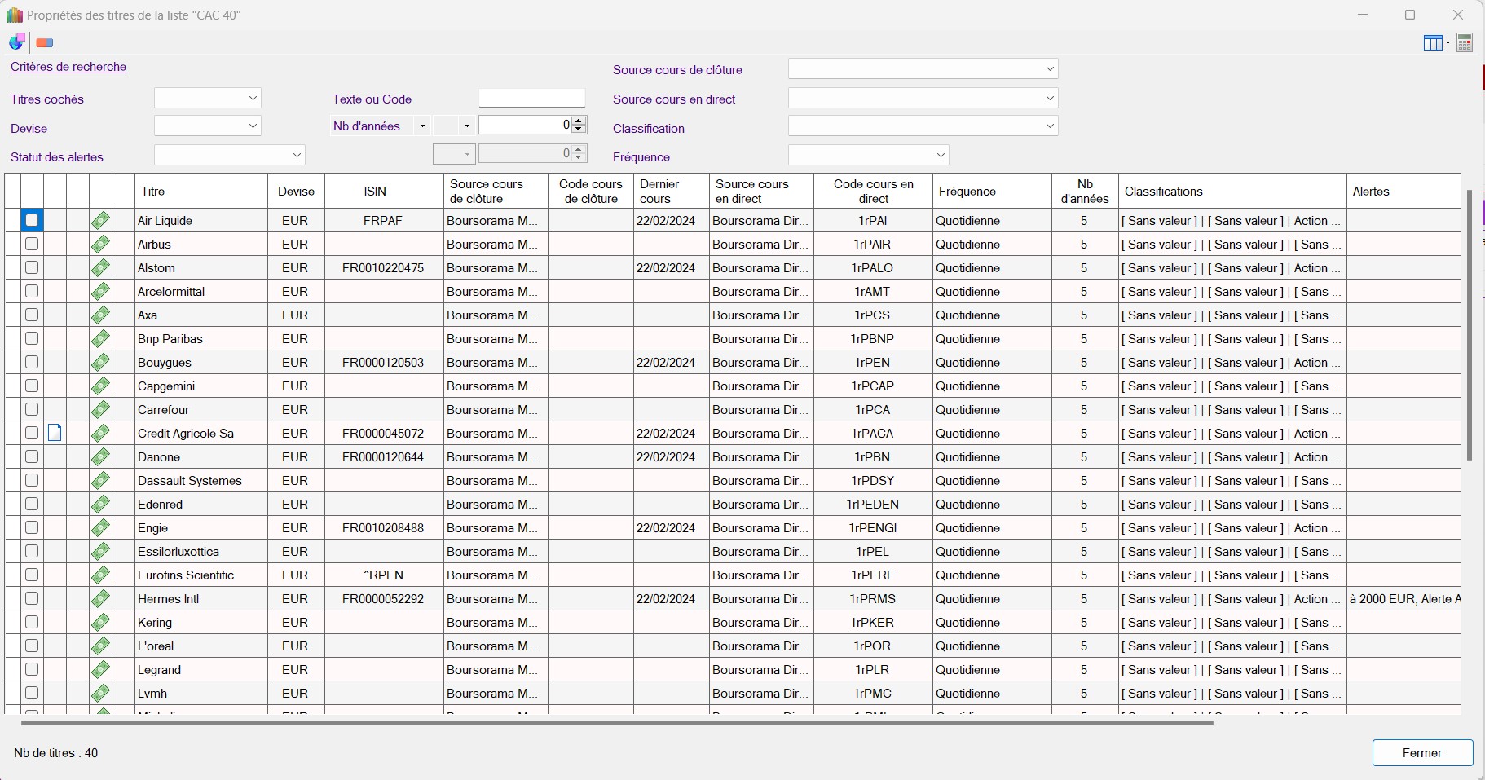Image resolution: width=1485 pixels, height=780 pixels.
Task: Click the eraser icon in the toolbar
Action: tap(45, 43)
